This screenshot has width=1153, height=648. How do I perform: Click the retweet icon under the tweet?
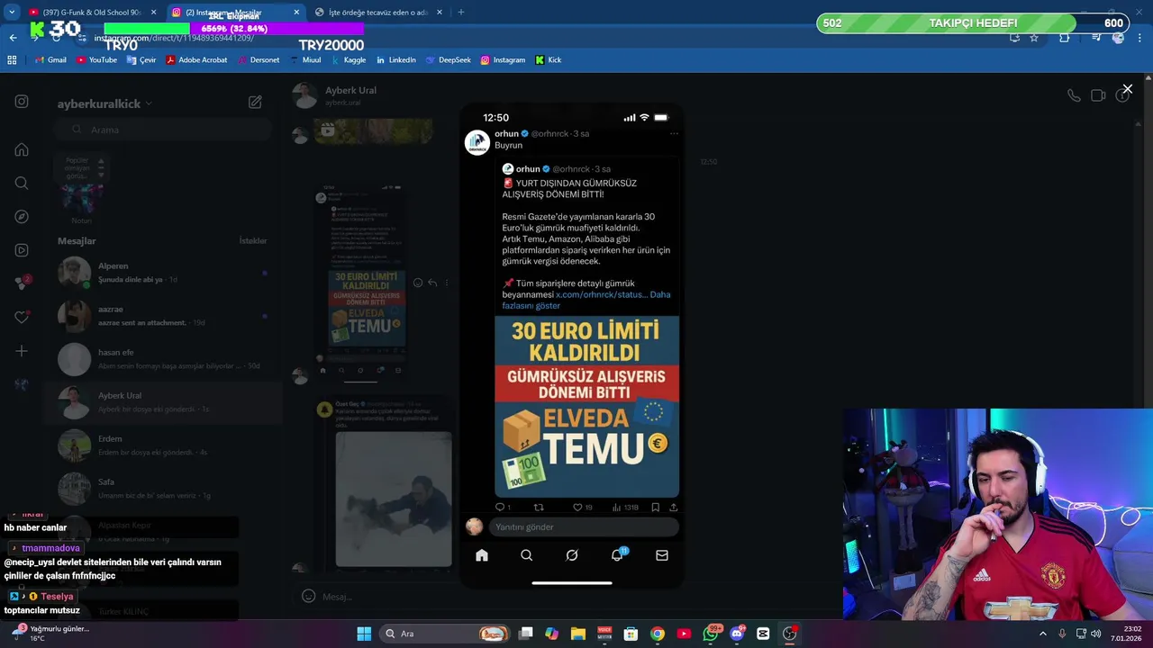coord(539,508)
